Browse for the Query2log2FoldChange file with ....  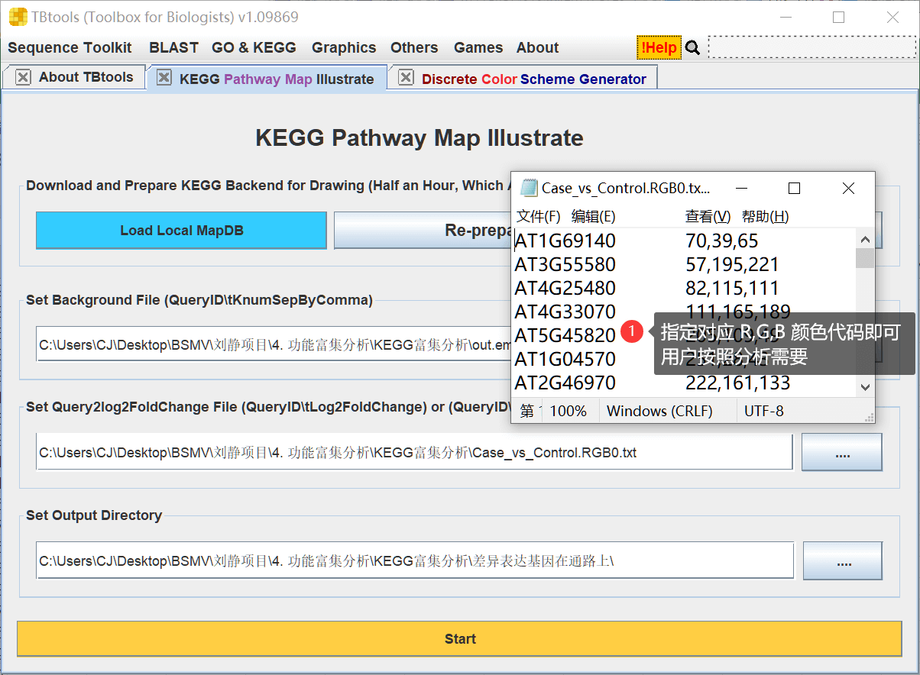tap(842, 453)
